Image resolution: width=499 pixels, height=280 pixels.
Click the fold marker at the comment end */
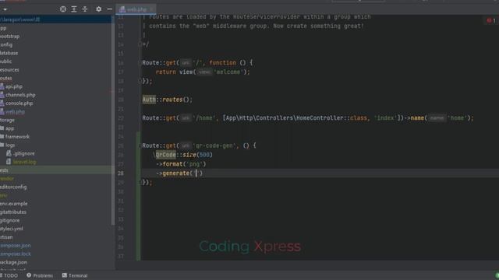(140, 44)
